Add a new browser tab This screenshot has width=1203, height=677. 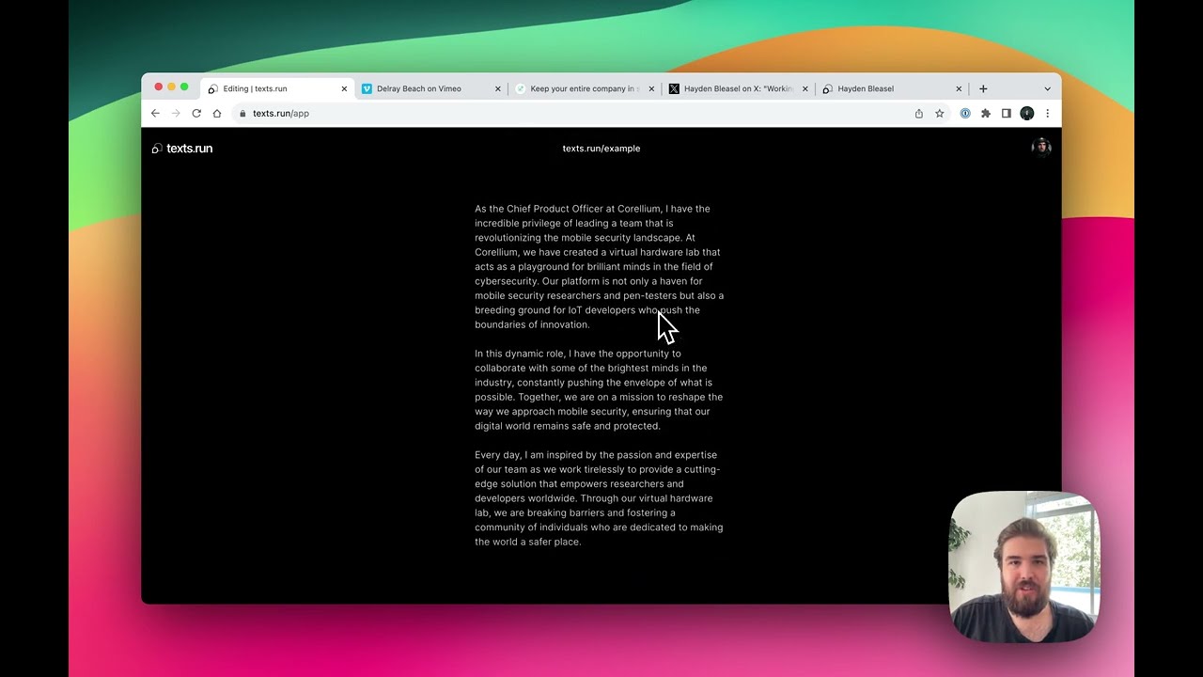pos(983,89)
